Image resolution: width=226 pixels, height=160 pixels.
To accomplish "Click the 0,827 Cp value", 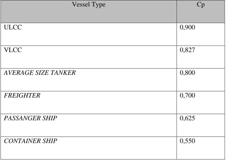I will coord(188,50).
